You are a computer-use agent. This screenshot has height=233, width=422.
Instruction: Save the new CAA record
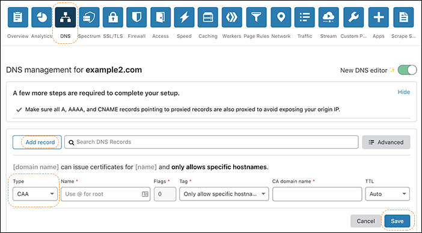pos(397,221)
